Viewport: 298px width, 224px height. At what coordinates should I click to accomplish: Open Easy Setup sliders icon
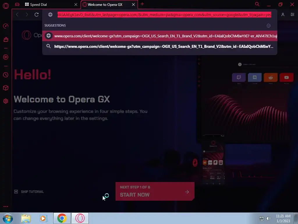pyautogui.click(x=292, y=15)
